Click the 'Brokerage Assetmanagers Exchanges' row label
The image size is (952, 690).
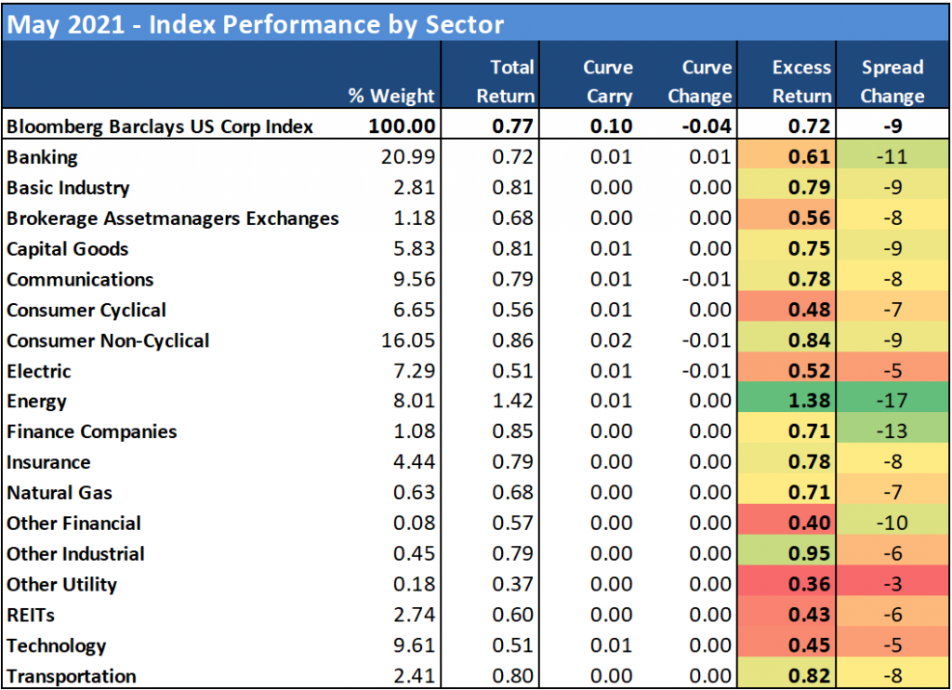pyautogui.click(x=172, y=219)
